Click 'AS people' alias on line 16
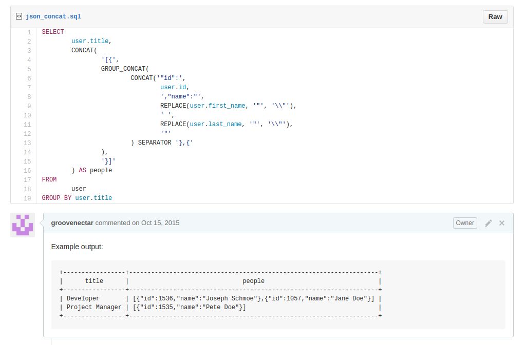The image size is (526, 345). click(x=95, y=170)
